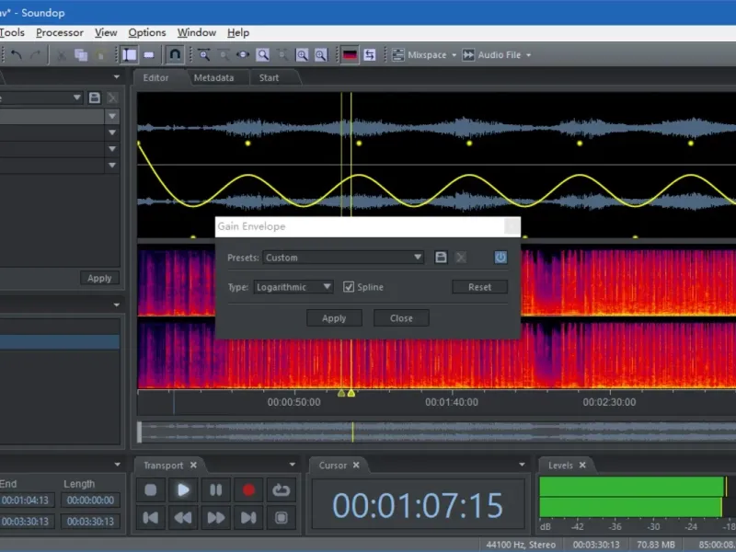The width and height of the screenshot is (736, 552).
Task: Expand the Mixspace toolbar dropdown
Action: click(454, 55)
